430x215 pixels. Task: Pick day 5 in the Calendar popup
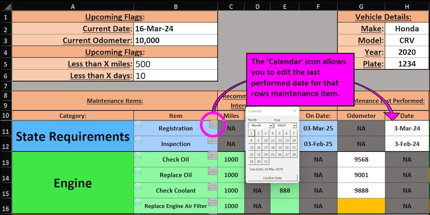279,133
